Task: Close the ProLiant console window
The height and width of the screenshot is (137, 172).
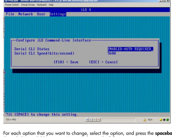Action: tap(168, 1)
